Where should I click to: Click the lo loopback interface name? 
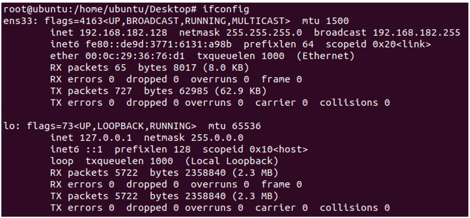9,126
